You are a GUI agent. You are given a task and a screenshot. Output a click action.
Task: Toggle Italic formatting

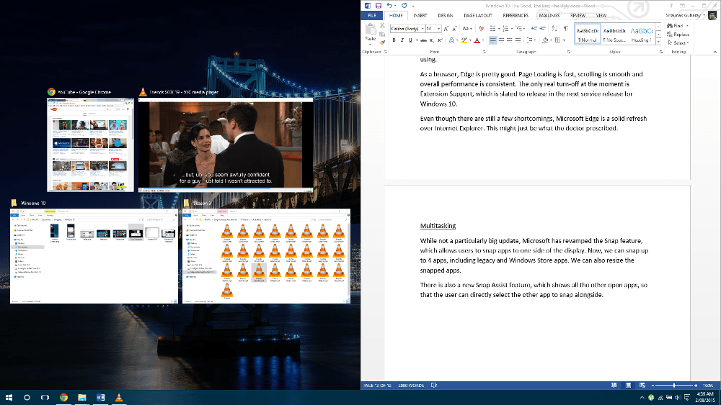(x=402, y=40)
